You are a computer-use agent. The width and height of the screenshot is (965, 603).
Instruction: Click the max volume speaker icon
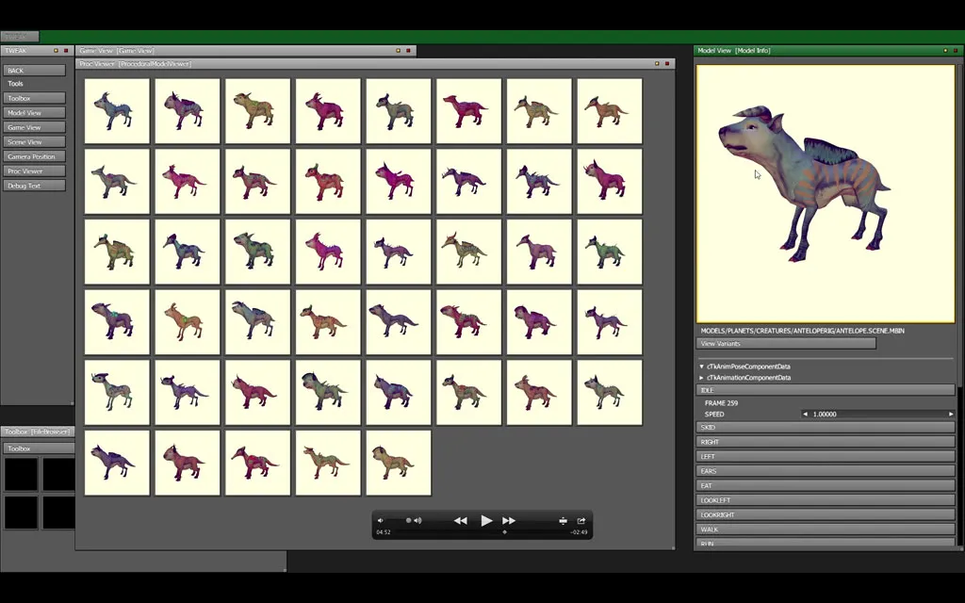click(417, 520)
